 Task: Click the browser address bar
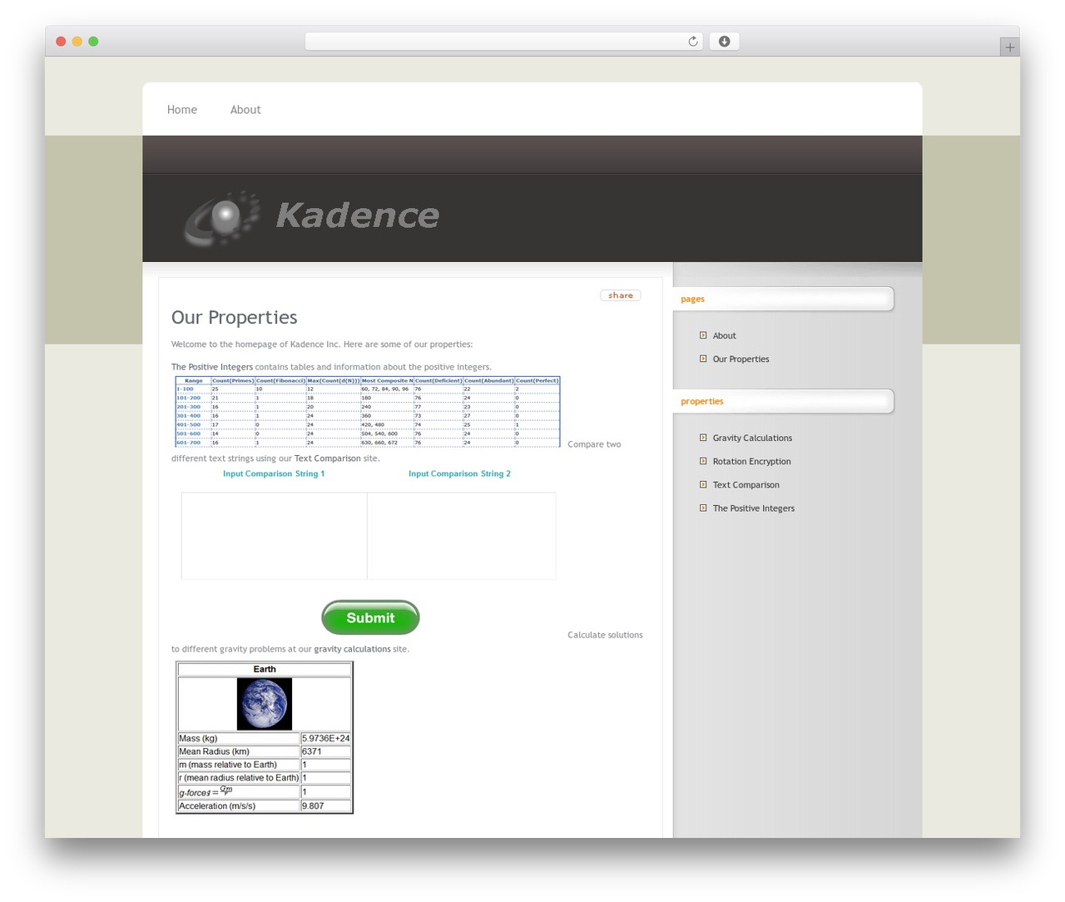[x=503, y=42]
